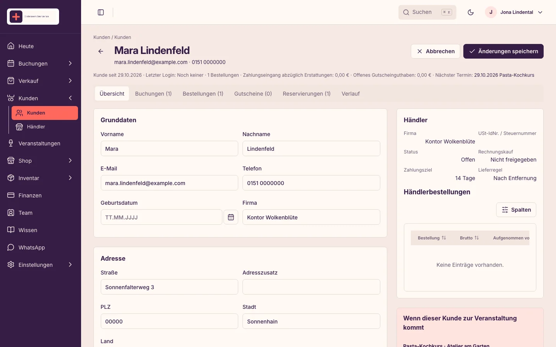
Task: Open Veranstaltungen in the sidebar
Action: 41,143
